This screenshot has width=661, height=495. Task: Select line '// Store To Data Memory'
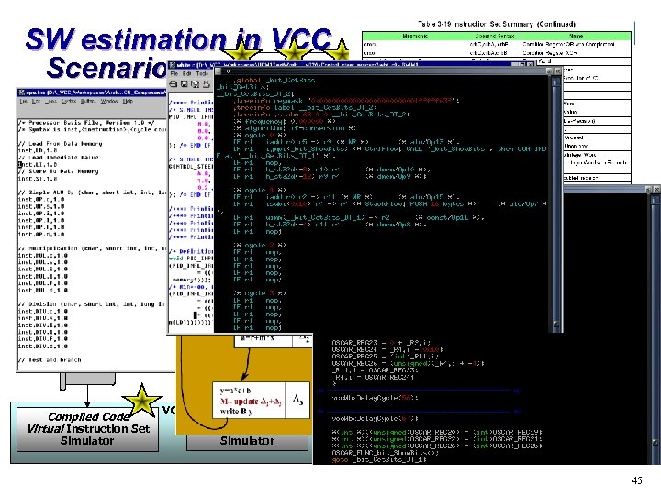tap(58, 171)
